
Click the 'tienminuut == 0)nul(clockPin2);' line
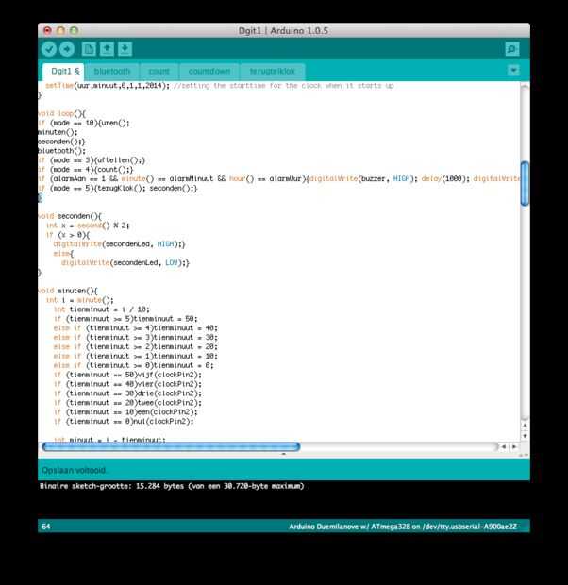click(124, 421)
